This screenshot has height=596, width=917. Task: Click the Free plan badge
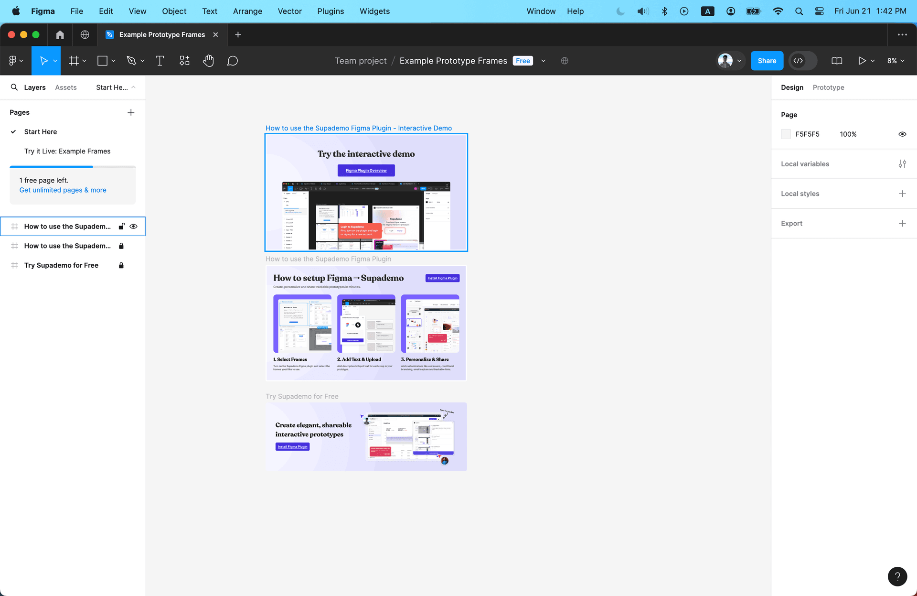click(522, 61)
